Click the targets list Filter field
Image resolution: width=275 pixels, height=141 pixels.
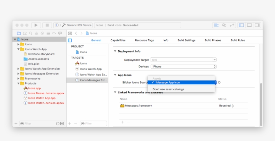pyautogui.click(x=93, y=124)
